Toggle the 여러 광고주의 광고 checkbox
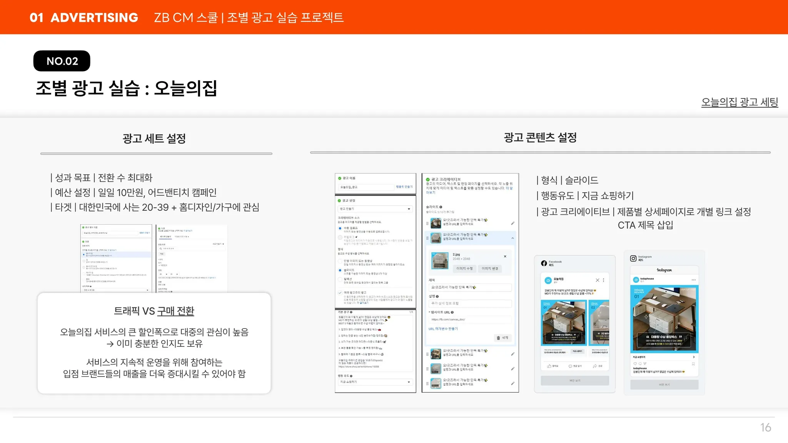The image size is (788, 443). click(x=340, y=293)
